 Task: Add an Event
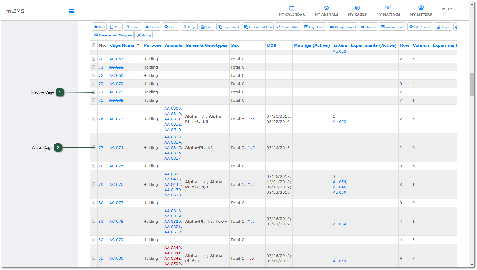point(207,27)
